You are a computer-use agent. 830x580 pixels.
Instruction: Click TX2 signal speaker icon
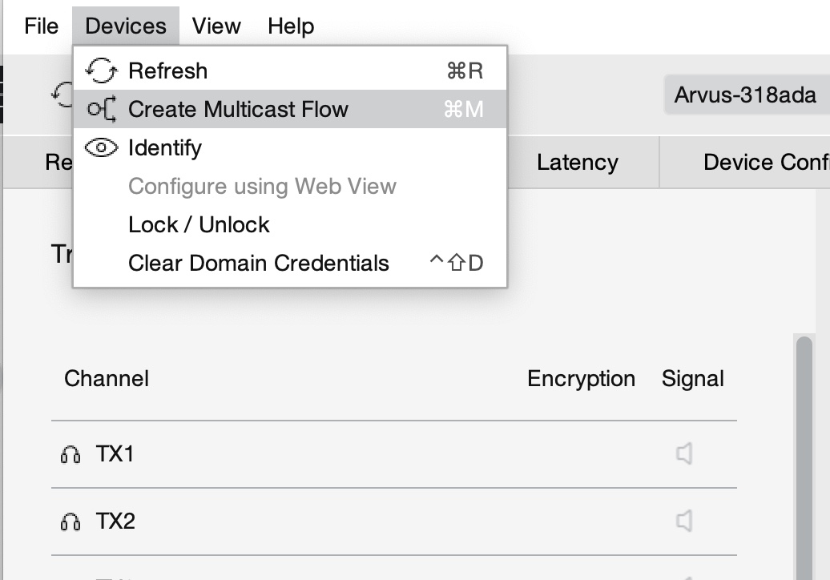tap(683, 522)
